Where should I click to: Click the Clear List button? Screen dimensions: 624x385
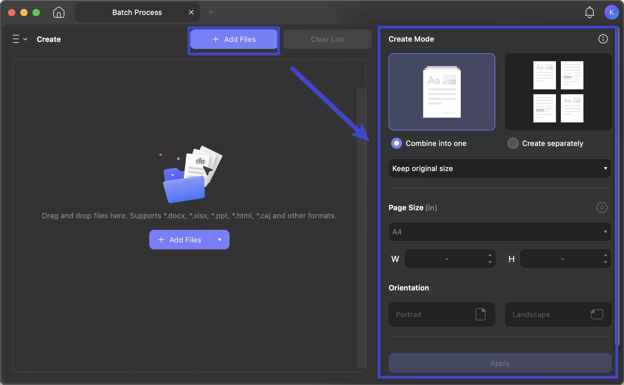(327, 39)
